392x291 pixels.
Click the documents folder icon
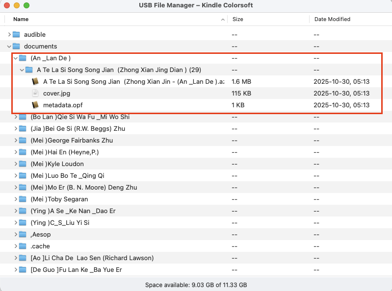click(16, 46)
